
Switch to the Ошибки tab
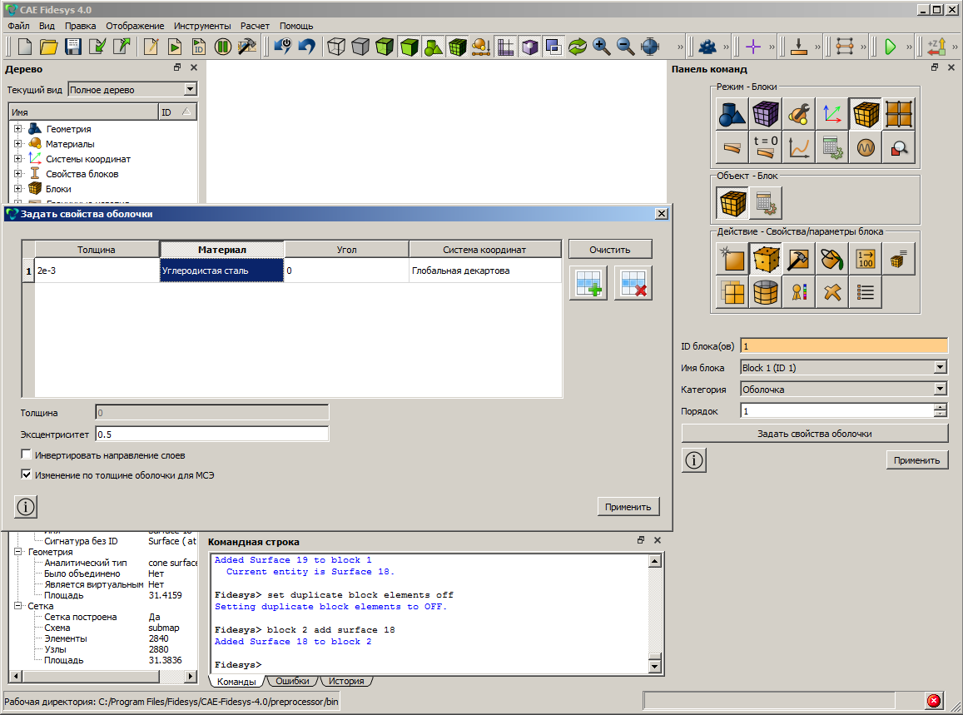[292, 681]
